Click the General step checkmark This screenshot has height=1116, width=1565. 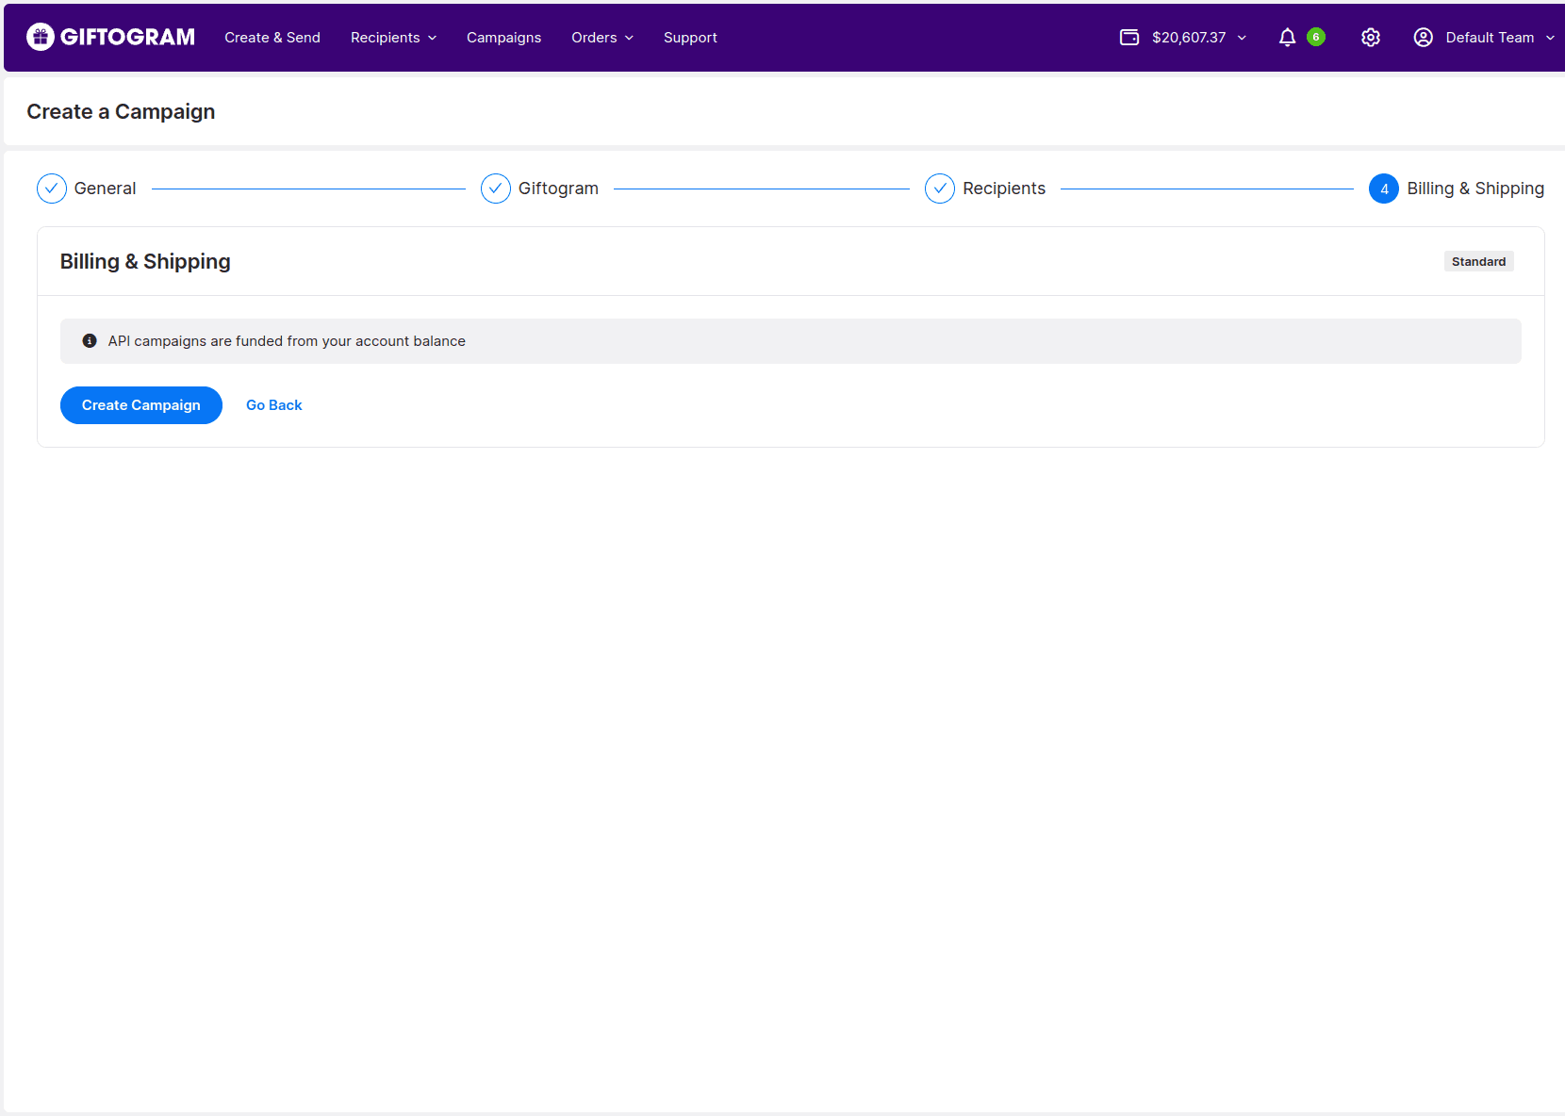coord(52,189)
